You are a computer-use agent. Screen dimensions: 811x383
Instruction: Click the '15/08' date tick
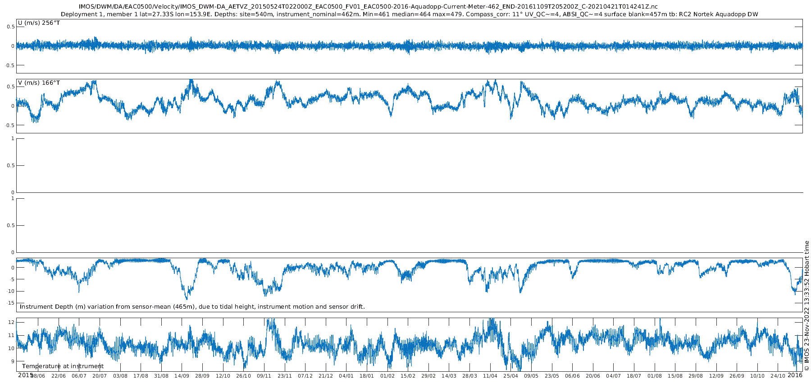[x=675, y=376]
